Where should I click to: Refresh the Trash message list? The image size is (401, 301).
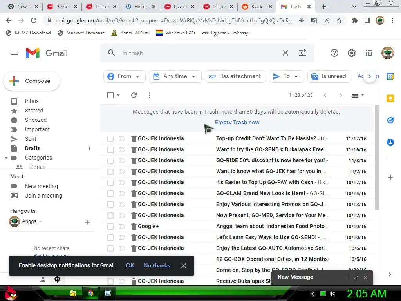point(134,95)
